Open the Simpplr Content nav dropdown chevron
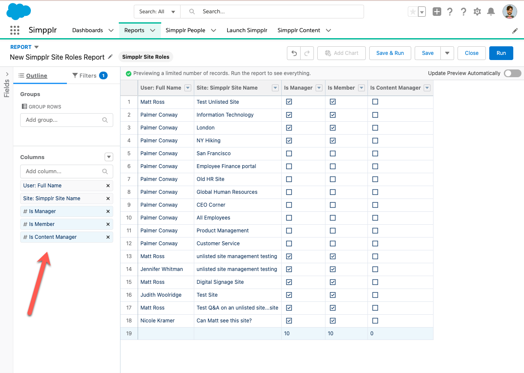 point(328,30)
